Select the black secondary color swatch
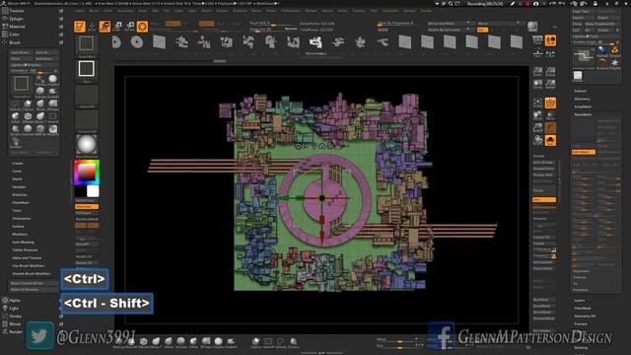Viewport: 631px width, 355px height. click(80, 191)
